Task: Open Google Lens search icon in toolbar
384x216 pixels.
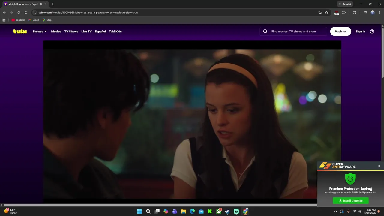Action: point(355,13)
